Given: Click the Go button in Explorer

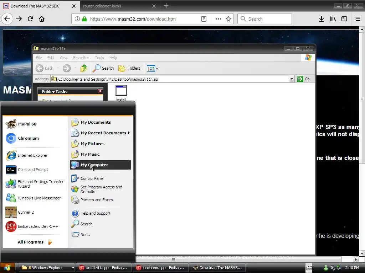Looking at the screenshot, I should point(304,79).
